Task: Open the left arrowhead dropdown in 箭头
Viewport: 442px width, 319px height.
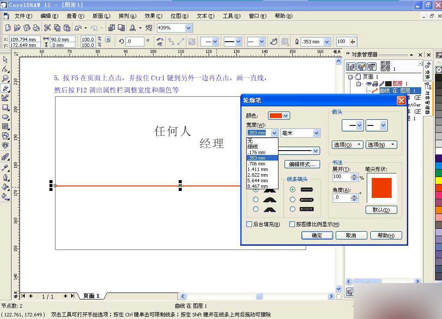Action: point(359,125)
